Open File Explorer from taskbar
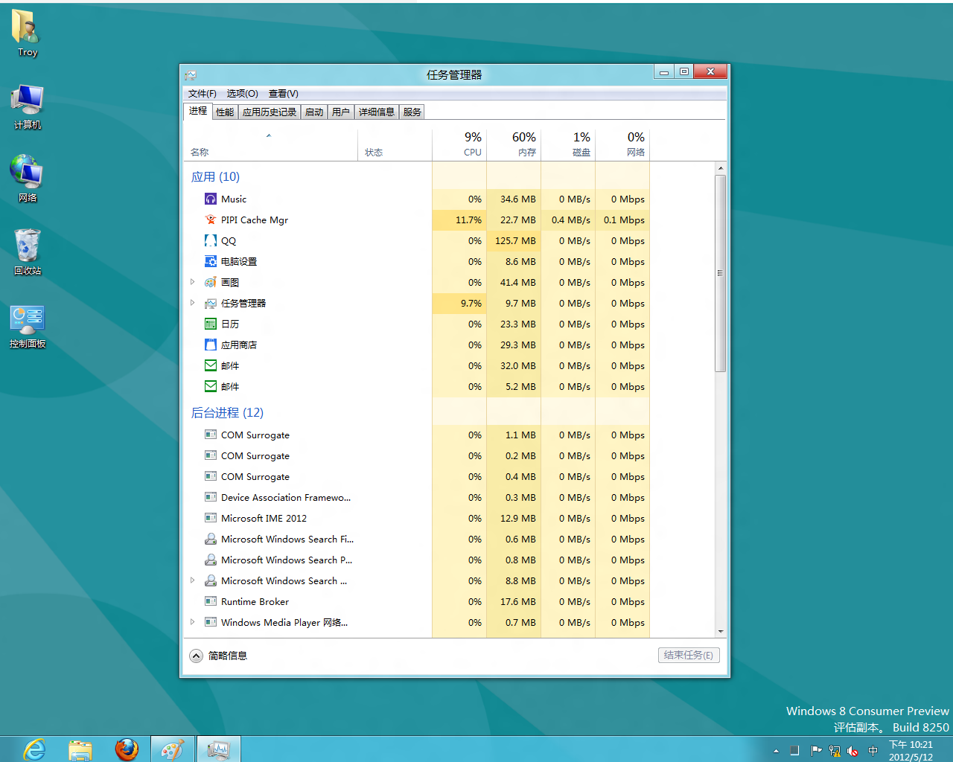The height and width of the screenshot is (762, 953). coord(80,749)
